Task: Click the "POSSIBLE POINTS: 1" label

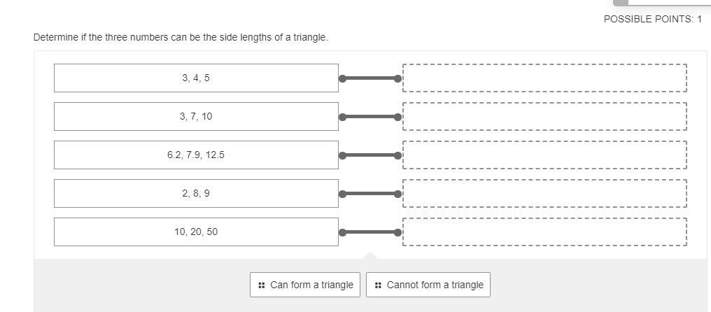Action: 652,20
